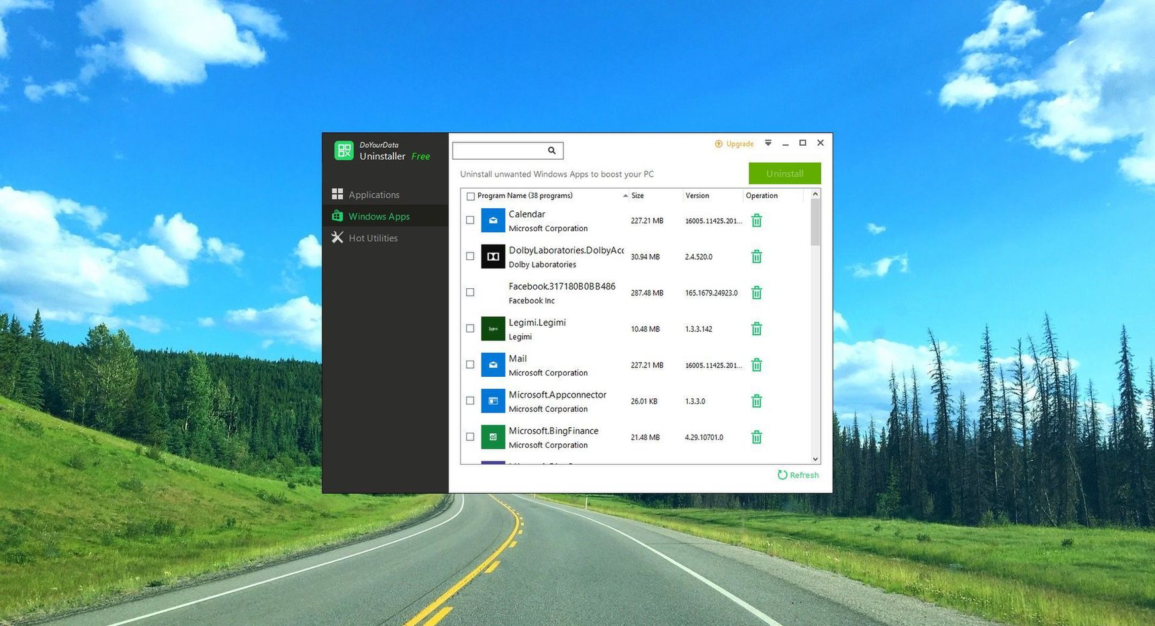
Task: Click the Upgrade link
Action: coord(734,144)
